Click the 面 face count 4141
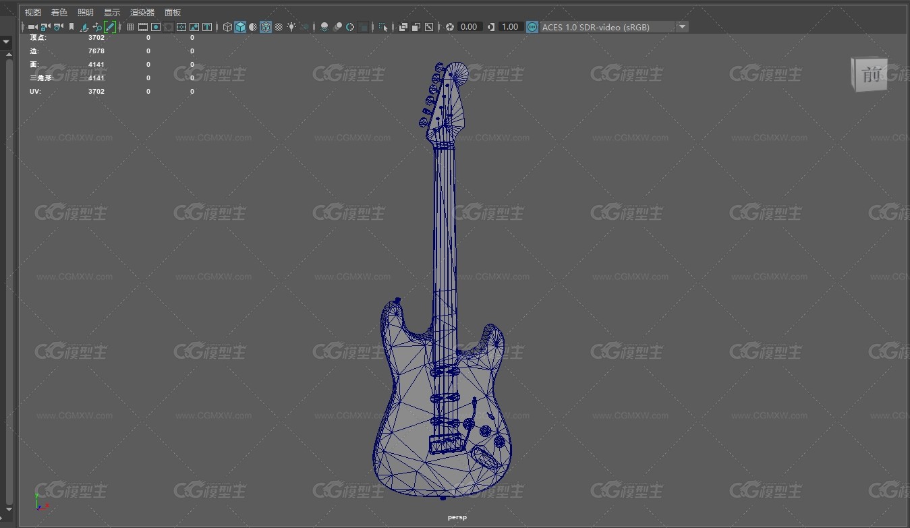The image size is (910, 528). [x=96, y=65]
